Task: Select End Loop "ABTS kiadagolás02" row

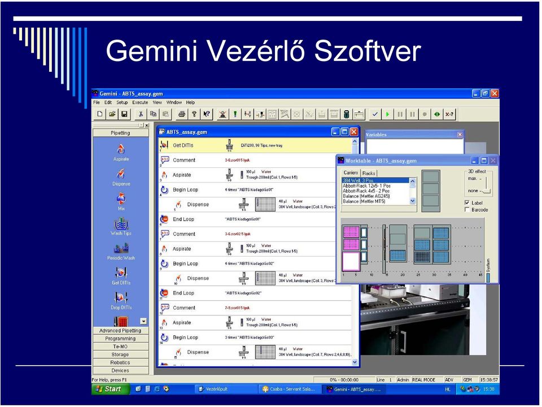Action: pos(255,293)
